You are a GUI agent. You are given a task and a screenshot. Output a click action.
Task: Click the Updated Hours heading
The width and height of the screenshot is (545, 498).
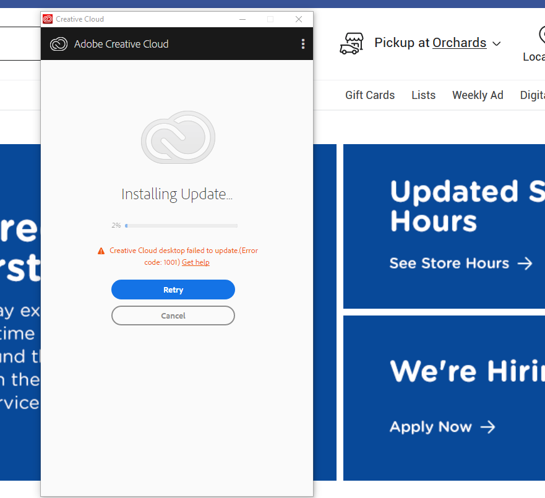pyautogui.click(x=468, y=206)
